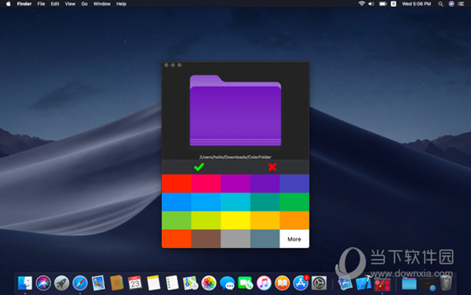This screenshot has width=471, height=295.
Task: Pick the blue-gray swatch beside More
Action: 265,239
